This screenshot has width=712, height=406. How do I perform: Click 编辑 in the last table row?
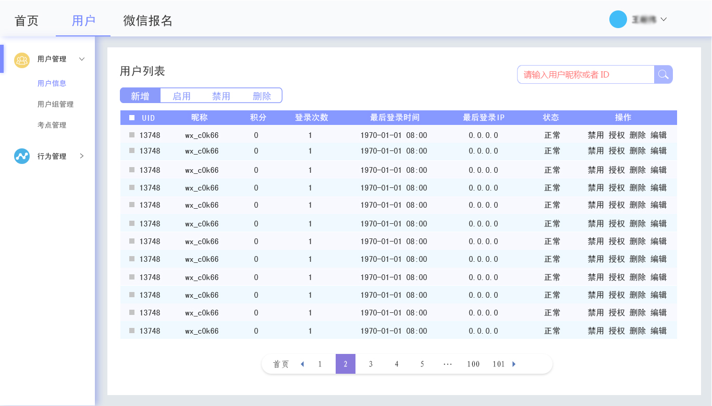(659, 331)
